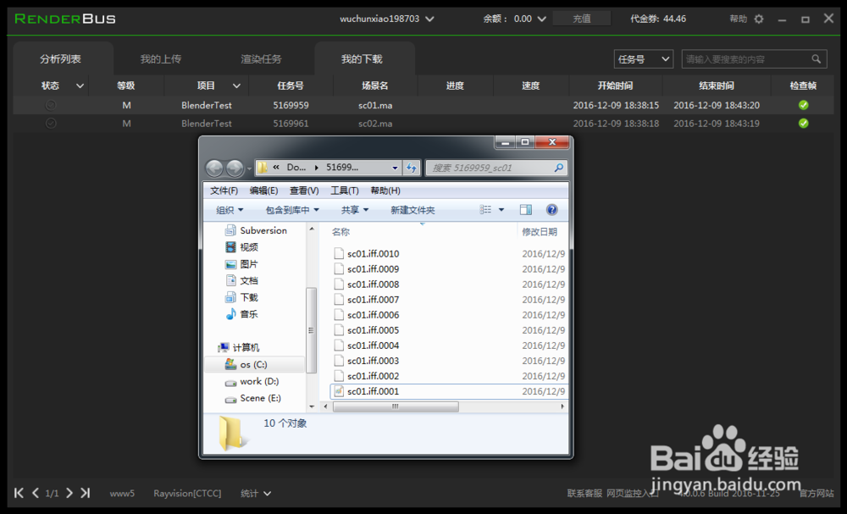Open 官方网站 link in the status bar
This screenshot has width=847, height=514.
[815, 493]
